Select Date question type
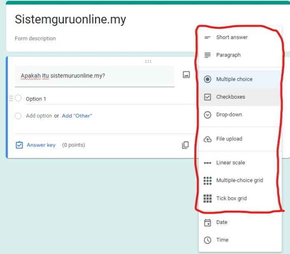This screenshot has height=254, width=290. coord(240,222)
